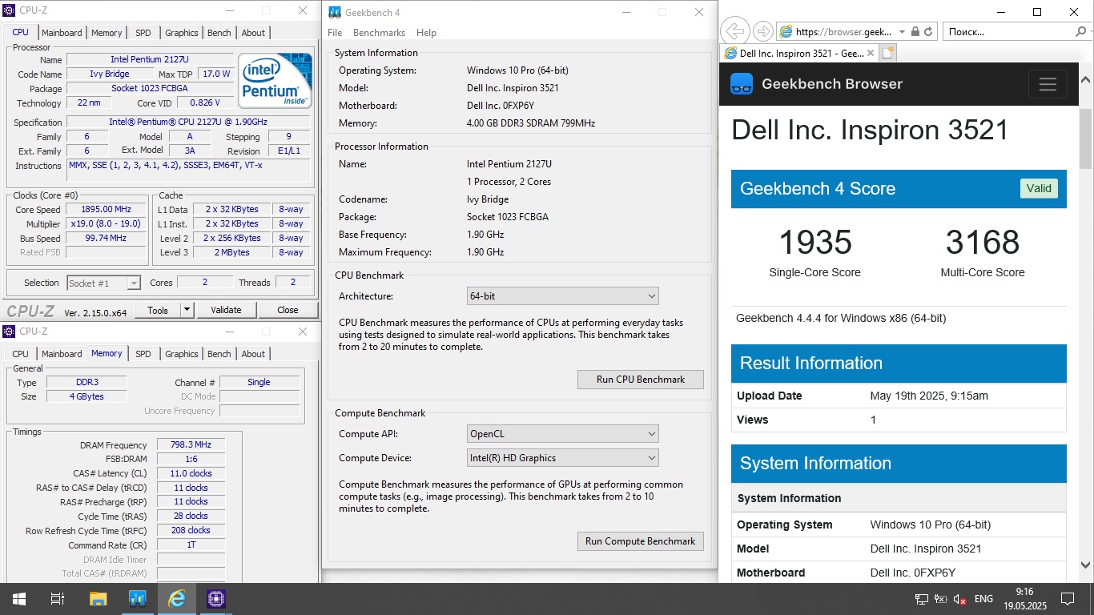Click the Internet Explorer icon in address bar

point(786,32)
